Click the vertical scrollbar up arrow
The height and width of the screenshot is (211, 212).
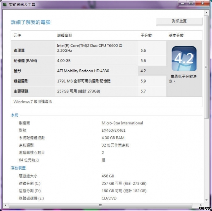coord(206,13)
